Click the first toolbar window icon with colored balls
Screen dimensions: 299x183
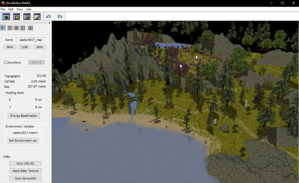coord(6,16)
